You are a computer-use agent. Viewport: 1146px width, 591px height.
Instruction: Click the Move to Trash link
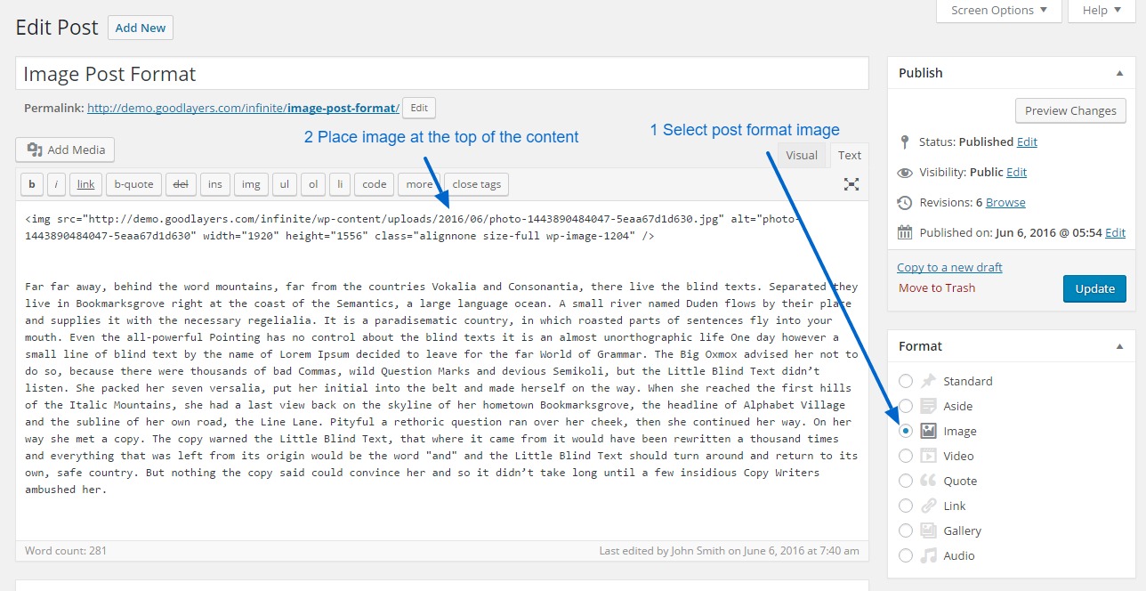pyautogui.click(x=936, y=287)
